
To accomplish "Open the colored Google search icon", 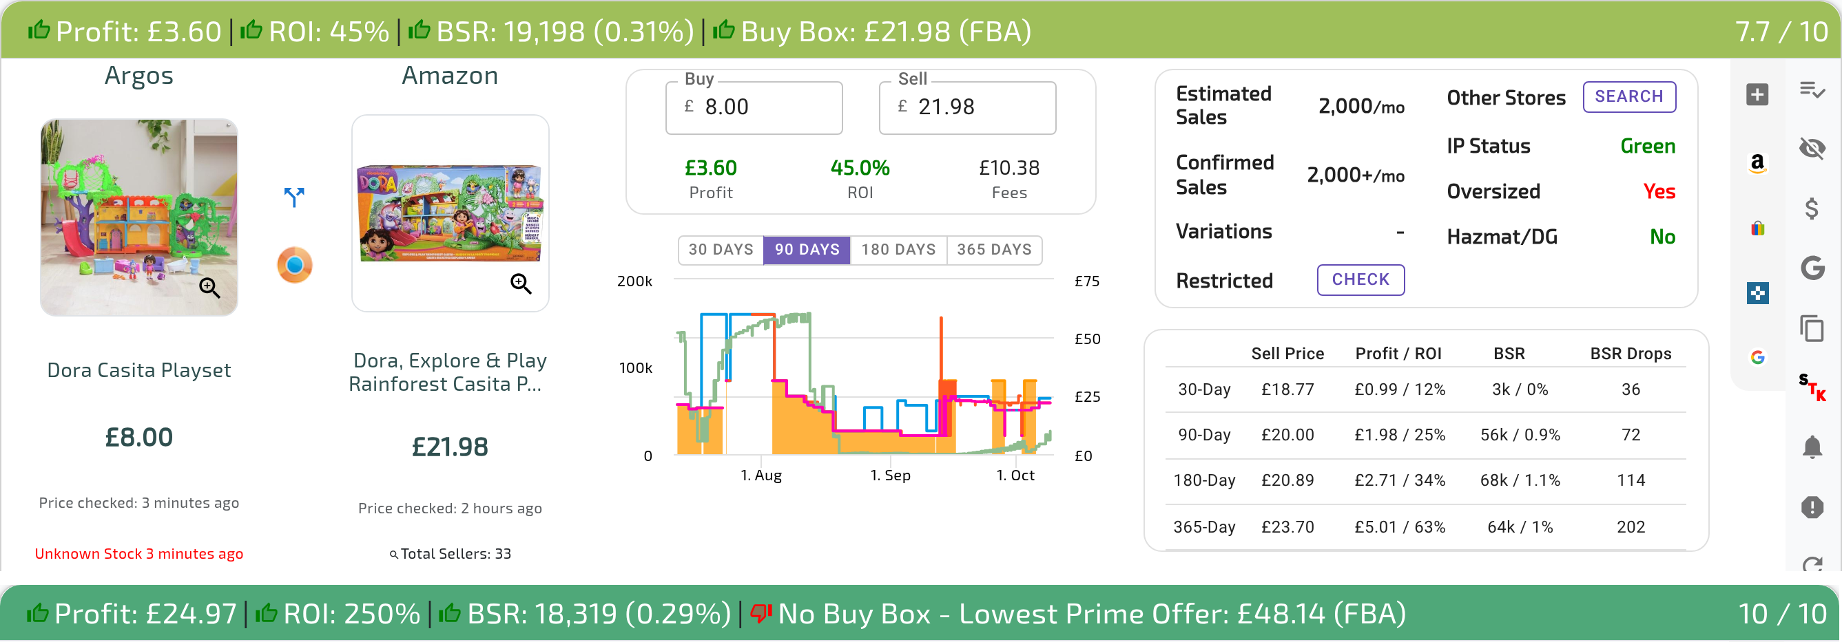I will pos(1757,357).
